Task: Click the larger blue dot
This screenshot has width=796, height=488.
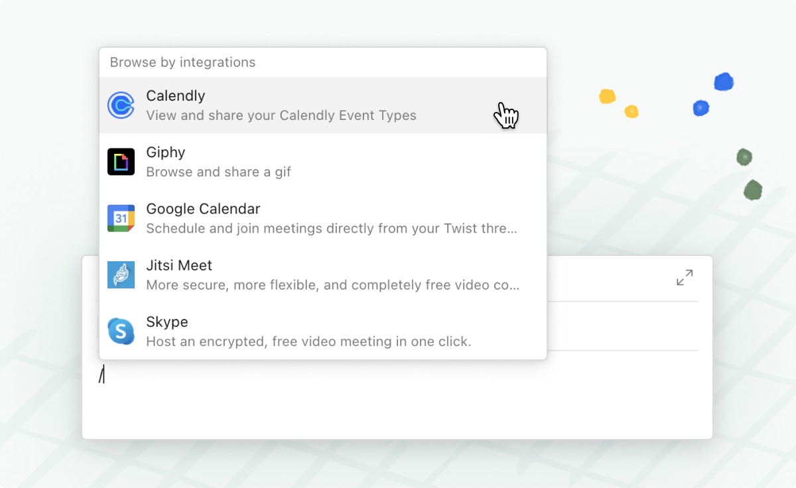Action: pyautogui.click(x=724, y=82)
